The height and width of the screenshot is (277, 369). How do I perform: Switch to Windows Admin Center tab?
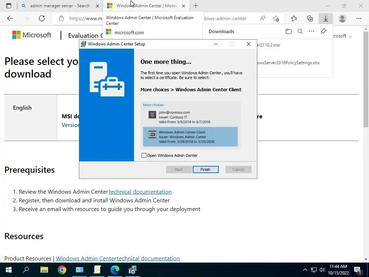(x=146, y=6)
